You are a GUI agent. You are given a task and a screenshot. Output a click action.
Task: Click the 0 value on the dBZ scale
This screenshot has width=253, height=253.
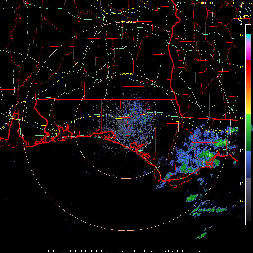243,167
